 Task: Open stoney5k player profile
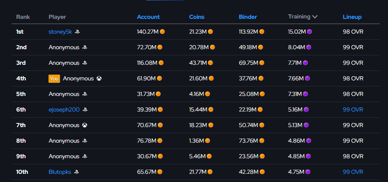[60, 32]
